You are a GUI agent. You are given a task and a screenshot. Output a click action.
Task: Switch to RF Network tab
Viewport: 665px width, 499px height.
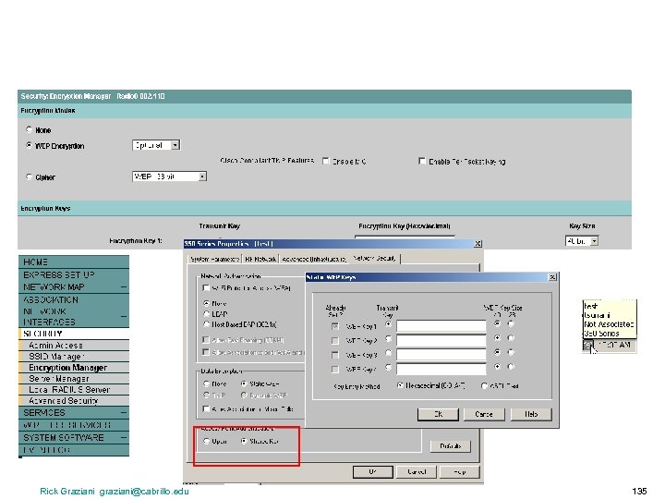(260, 259)
